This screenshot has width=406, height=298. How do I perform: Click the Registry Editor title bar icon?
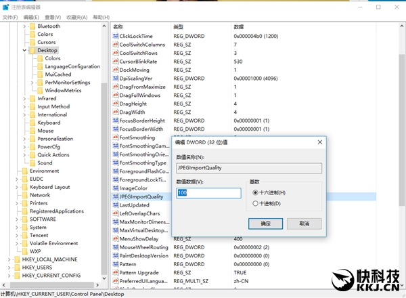[5, 6]
